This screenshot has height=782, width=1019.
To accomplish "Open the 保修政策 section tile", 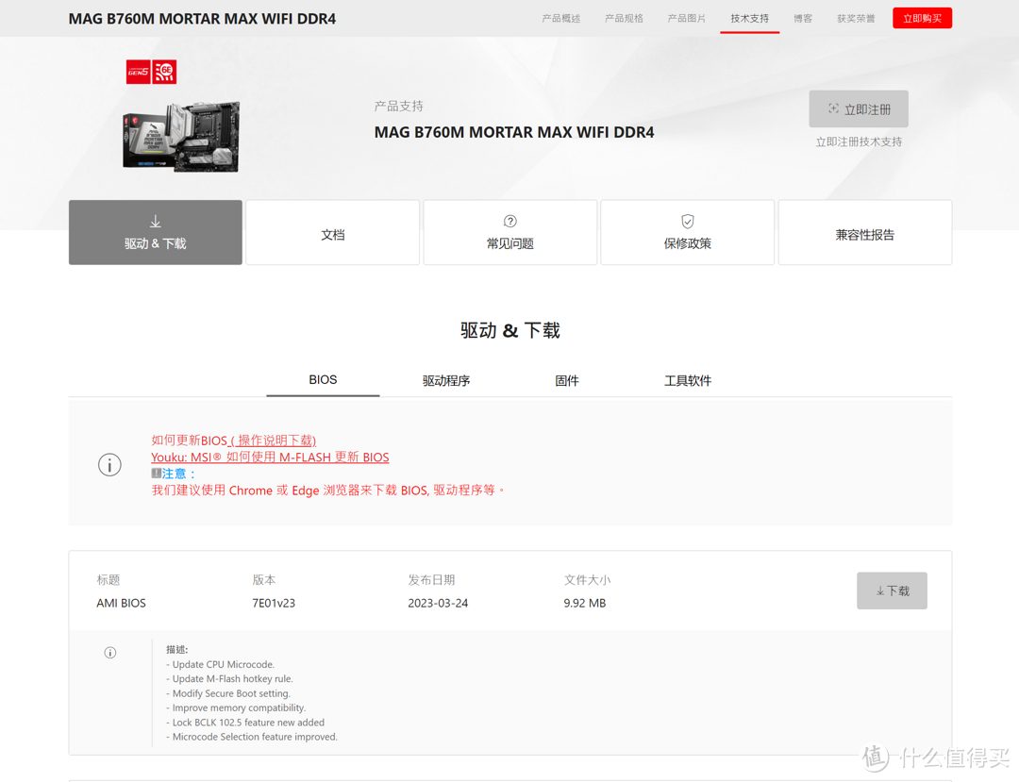I will [x=688, y=232].
